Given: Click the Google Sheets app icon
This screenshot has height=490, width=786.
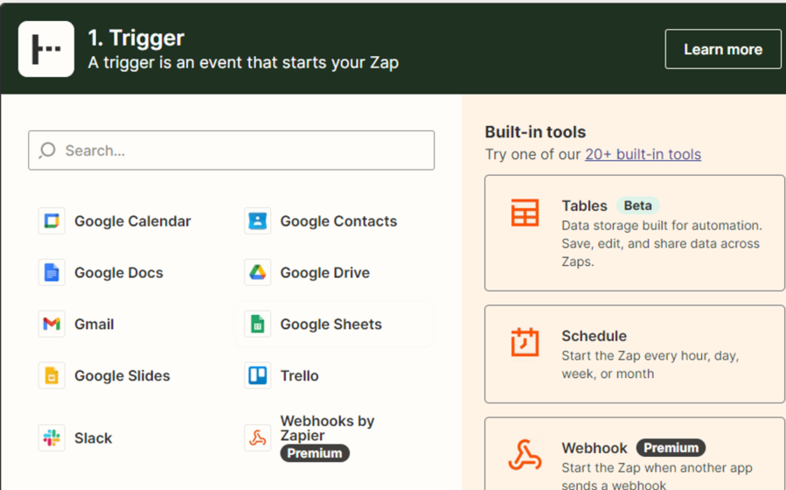Looking at the screenshot, I should pyautogui.click(x=258, y=324).
